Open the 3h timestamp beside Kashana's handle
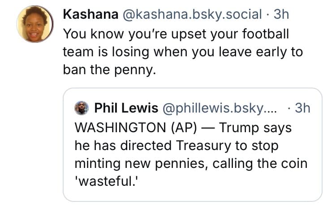 coord(282,14)
